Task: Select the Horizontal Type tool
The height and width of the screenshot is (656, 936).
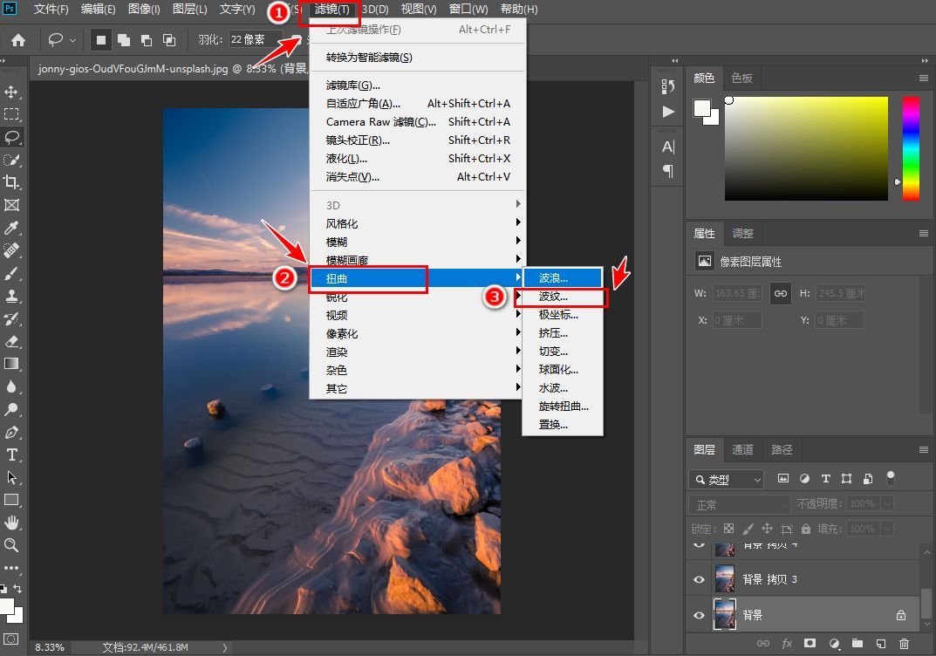Action: tap(11, 454)
